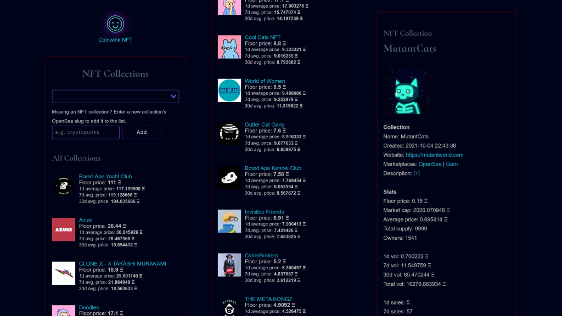Expand the NFT collections dropdown
The width and height of the screenshot is (562, 316).
pos(115,97)
